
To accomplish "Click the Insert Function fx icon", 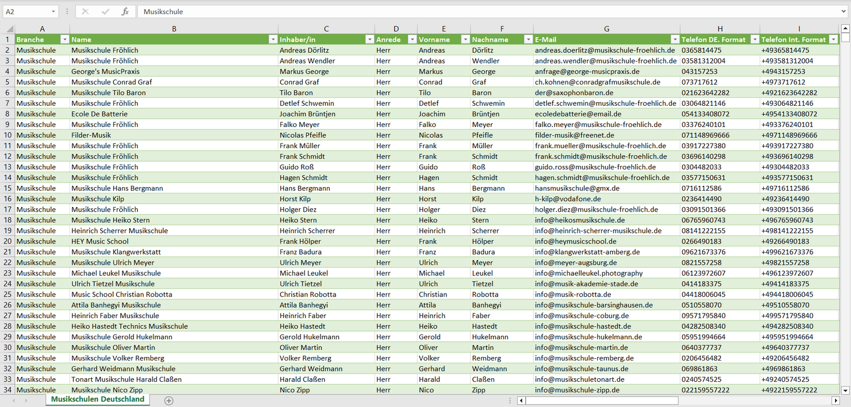I will point(125,12).
